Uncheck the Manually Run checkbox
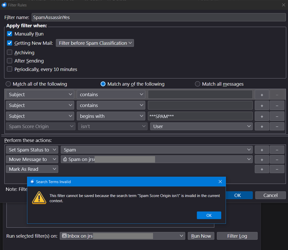The height and width of the screenshot is (250, 288). click(10, 34)
